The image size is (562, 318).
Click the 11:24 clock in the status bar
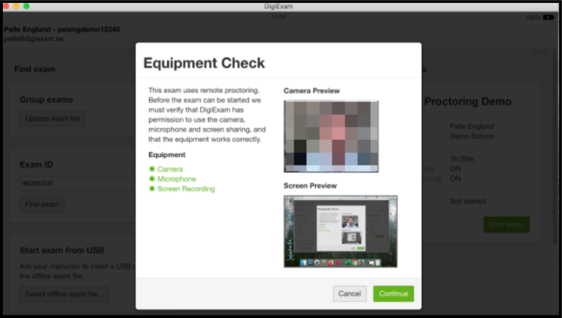pos(279,18)
